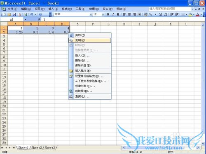Open the Name Box dropdown arrow
Viewport: 206px width, 154px height.
coord(26,19)
